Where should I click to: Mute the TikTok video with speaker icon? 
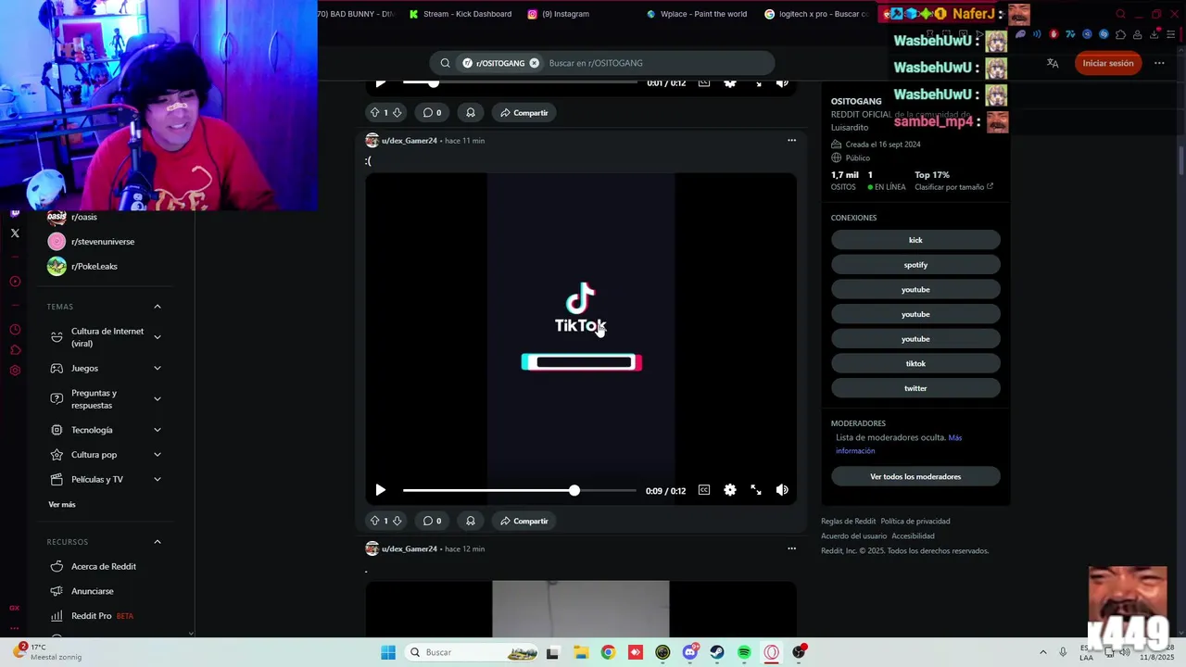782,490
